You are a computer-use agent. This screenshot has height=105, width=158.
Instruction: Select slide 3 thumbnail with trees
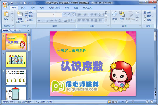16,77
